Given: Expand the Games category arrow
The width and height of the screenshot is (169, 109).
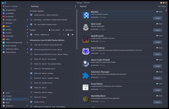Looking at the screenshot, I should tap(27, 26).
